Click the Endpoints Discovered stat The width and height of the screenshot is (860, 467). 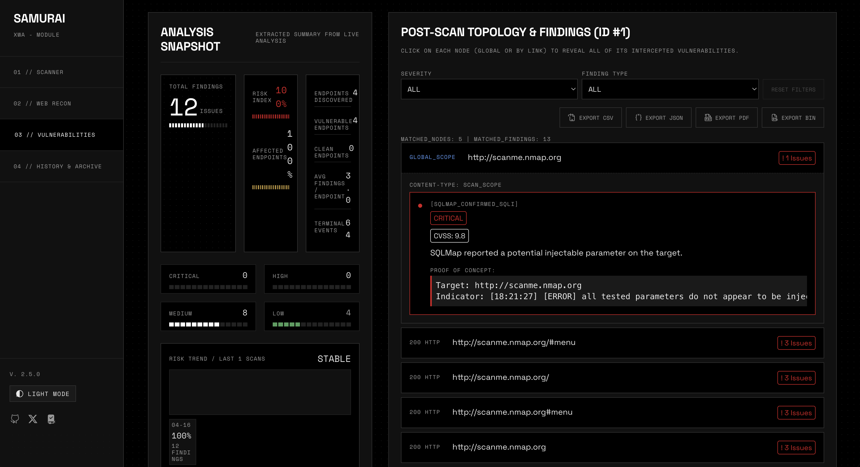tap(336, 97)
